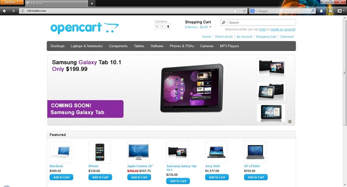Switch currency to Pound

(162, 27)
